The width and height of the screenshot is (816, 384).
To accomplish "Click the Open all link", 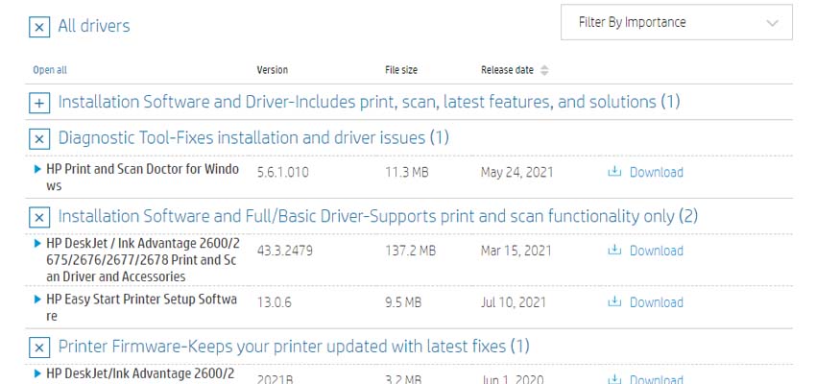I will pos(50,70).
